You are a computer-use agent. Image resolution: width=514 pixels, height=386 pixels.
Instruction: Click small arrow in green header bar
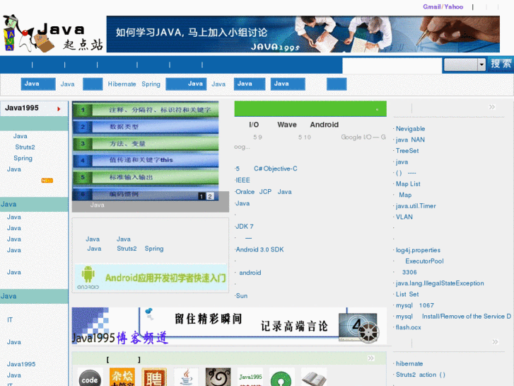(x=377, y=109)
